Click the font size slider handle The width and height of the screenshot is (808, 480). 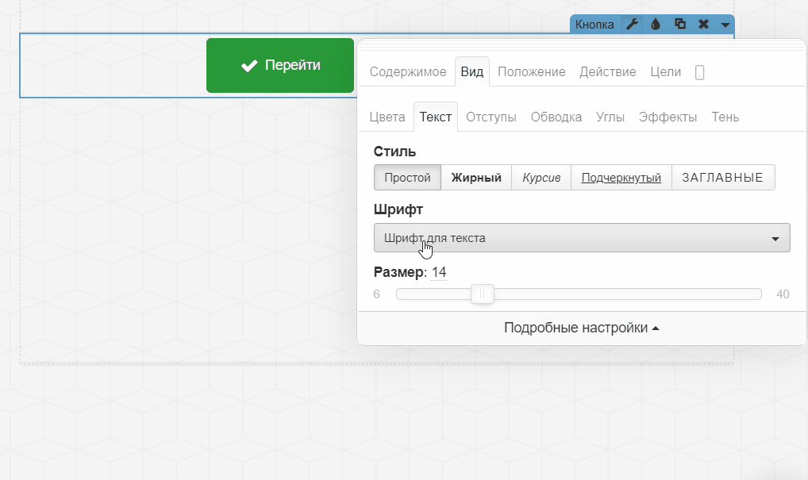pos(482,294)
